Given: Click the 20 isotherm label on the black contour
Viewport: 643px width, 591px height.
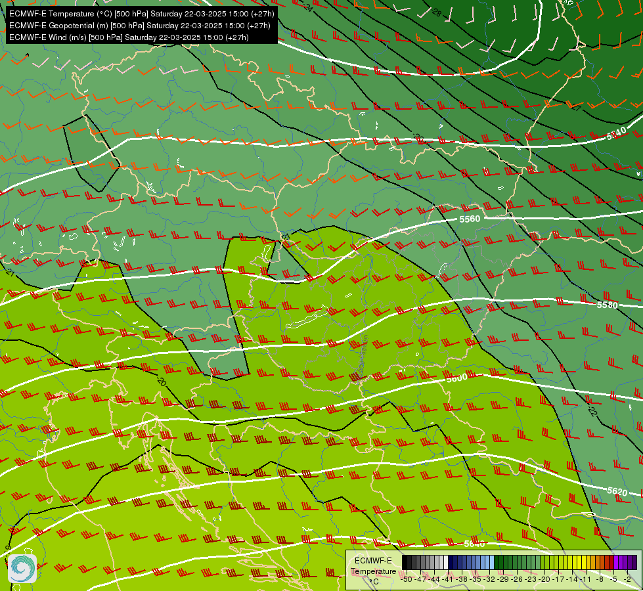Looking at the screenshot, I should [162, 382].
